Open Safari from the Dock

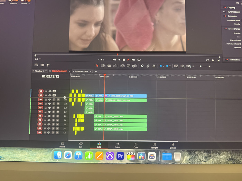point(68,155)
